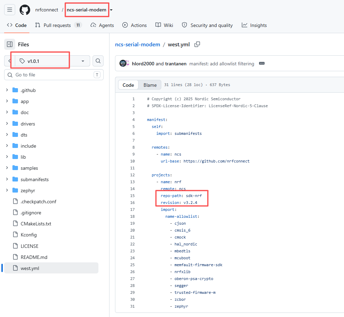Open the Insights tab
Screen dimensions: 344x317
254,25
